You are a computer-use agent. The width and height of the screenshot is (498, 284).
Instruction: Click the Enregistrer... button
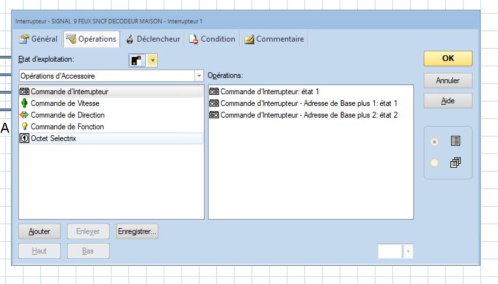tap(137, 231)
